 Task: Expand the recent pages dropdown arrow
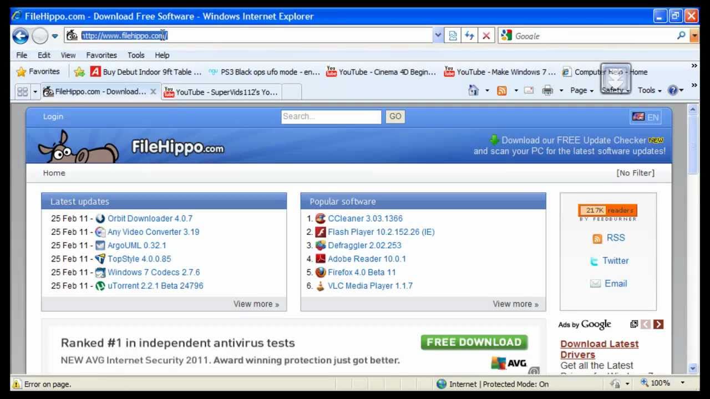[x=55, y=36]
